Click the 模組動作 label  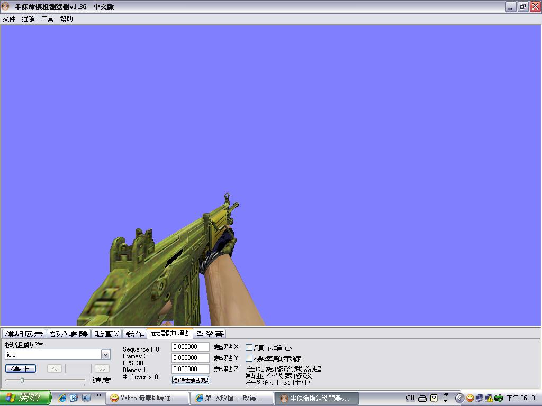pos(24,345)
